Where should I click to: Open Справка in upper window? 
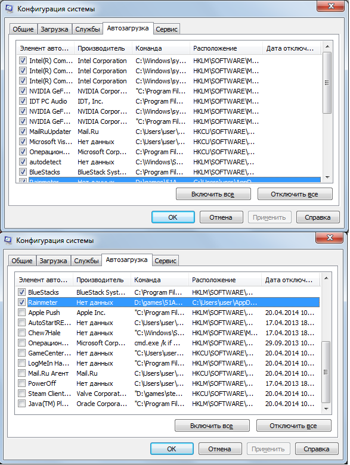coord(318,217)
